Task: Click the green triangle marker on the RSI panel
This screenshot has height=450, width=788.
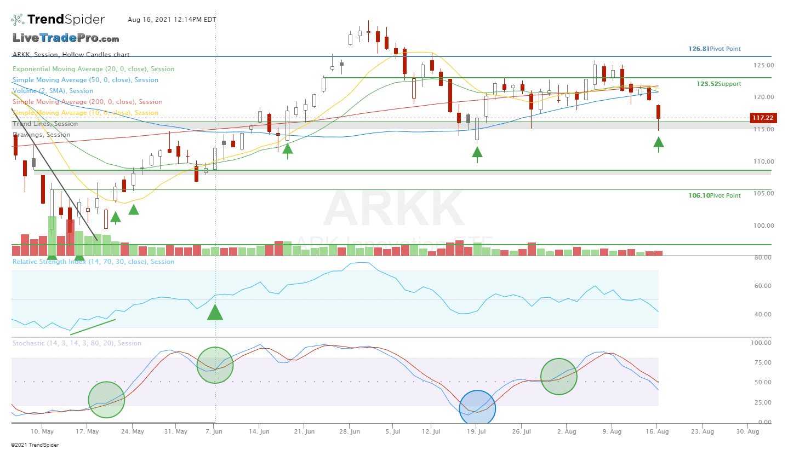Action: point(215,313)
